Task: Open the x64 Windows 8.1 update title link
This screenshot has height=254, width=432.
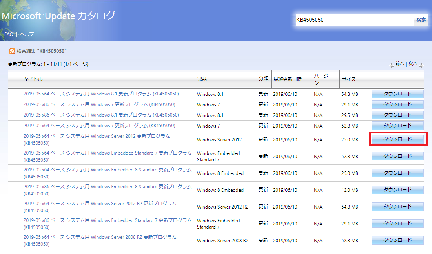Action: coord(101,94)
